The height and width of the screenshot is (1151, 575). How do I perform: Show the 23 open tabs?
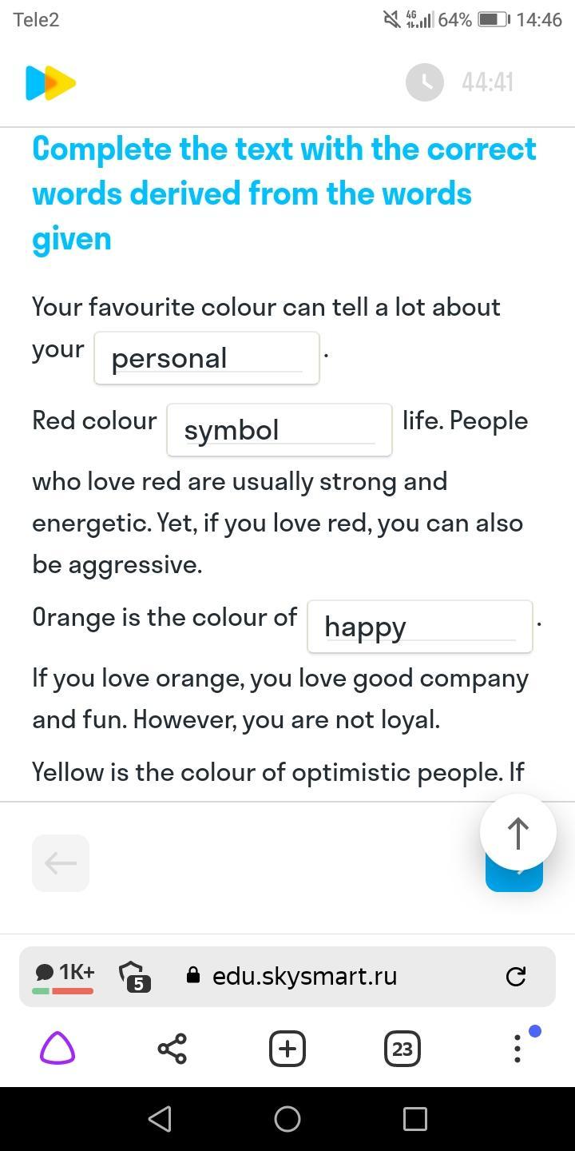pyautogui.click(x=402, y=1048)
